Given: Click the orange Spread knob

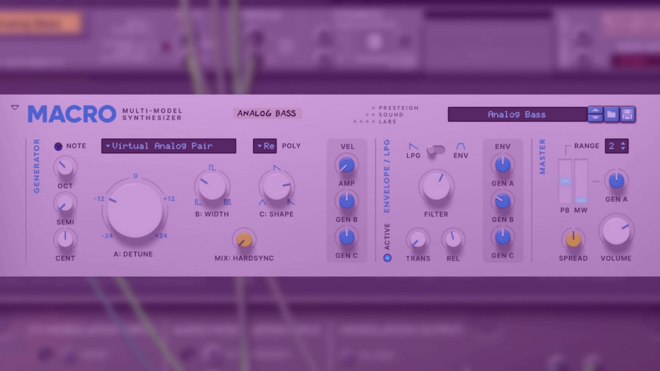Looking at the screenshot, I should coord(573,239).
